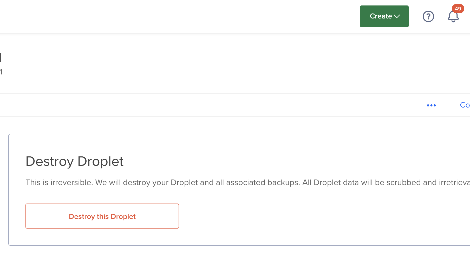Expand the Create dropdown chevron arrow
Image resolution: width=470 pixels, height=253 pixels.
coord(397,16)
